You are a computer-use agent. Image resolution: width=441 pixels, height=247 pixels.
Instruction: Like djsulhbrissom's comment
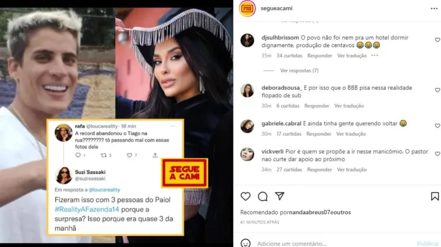point(437,40)
